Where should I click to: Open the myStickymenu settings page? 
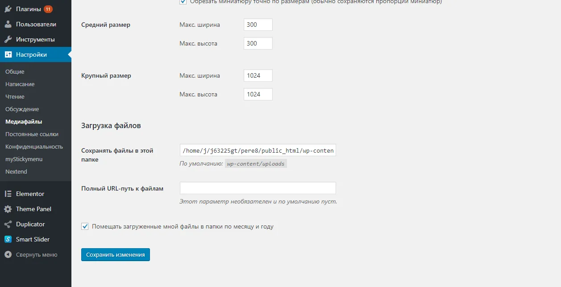[x=24, y=159]
